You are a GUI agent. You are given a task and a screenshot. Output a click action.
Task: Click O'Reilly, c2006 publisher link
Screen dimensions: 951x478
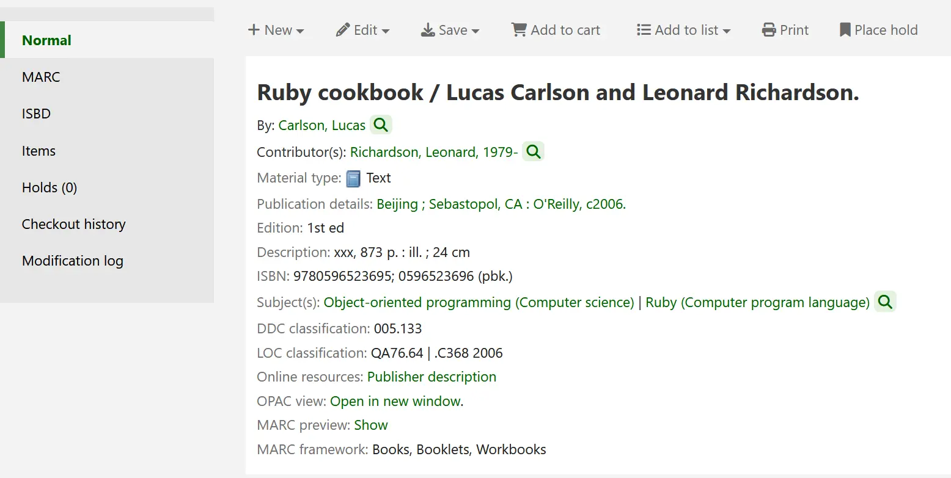(579, 205)
